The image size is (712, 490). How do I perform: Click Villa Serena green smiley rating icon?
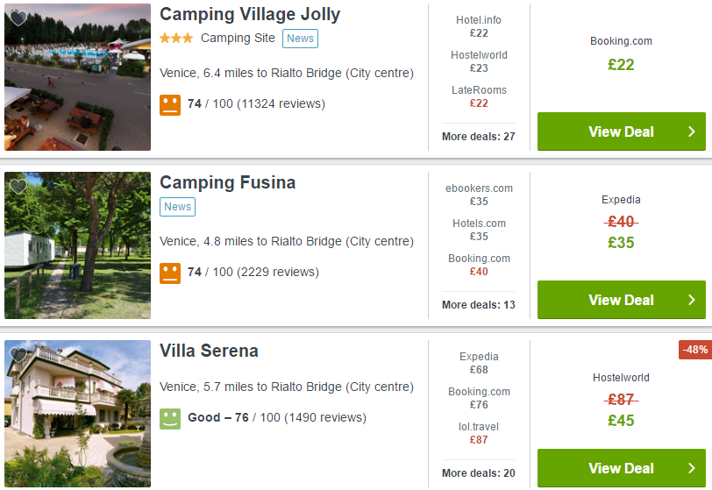(x=170, y=418)
